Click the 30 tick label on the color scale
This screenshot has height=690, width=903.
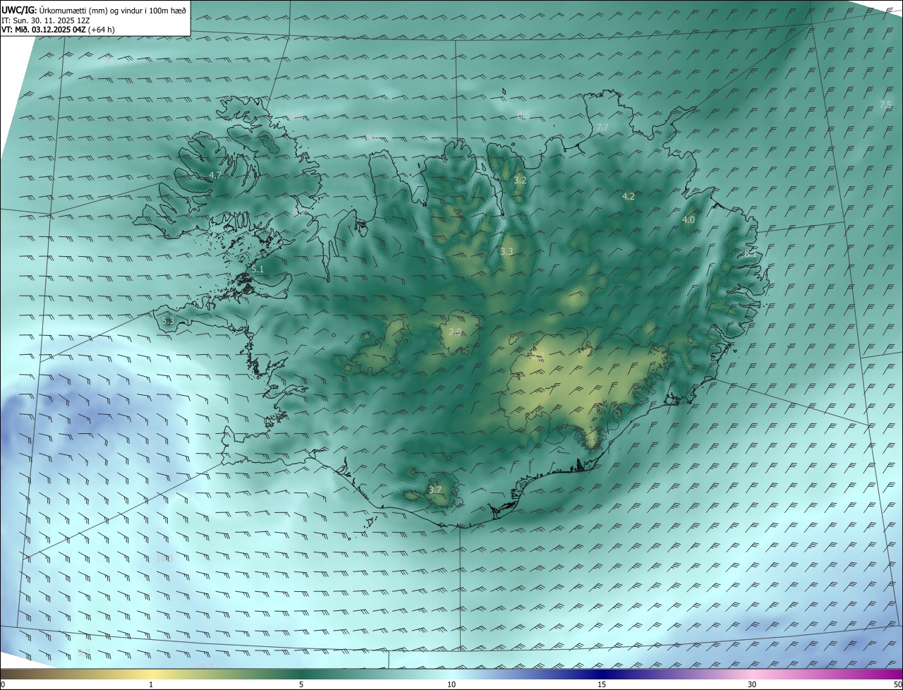click(752, 684)
